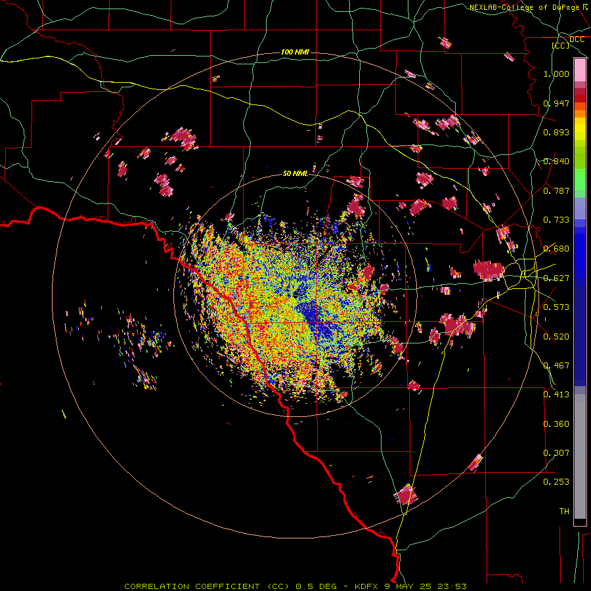Click the 0.307 value on the color scale
The image size is (591, 591).
(556, 453)
